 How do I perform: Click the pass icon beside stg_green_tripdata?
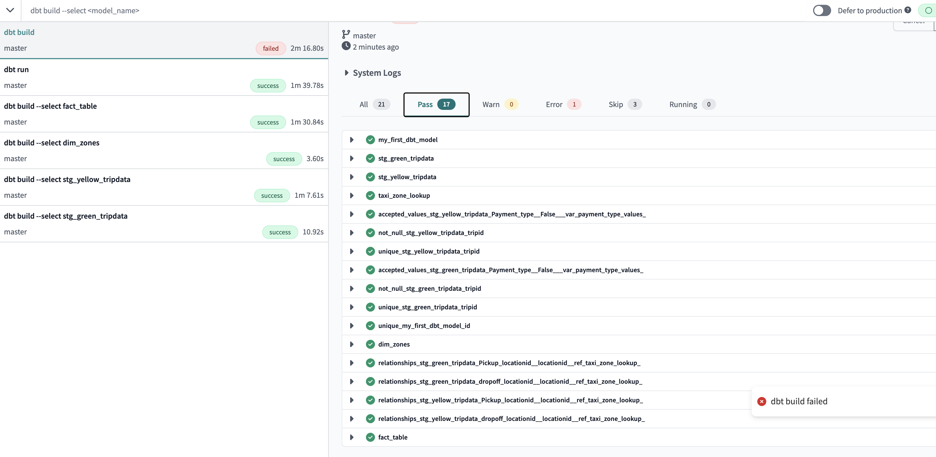(x=370, y=158)
